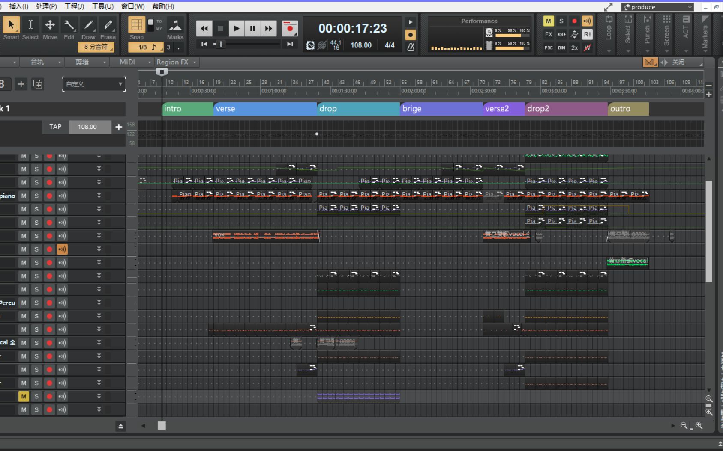Open the 剪辑 clips menu
723x451 pixels.
tap(87, 62)
